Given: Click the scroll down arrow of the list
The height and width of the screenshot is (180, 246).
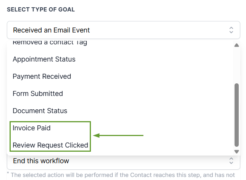Looking at the screenshot, I should (x=236, y=152).
